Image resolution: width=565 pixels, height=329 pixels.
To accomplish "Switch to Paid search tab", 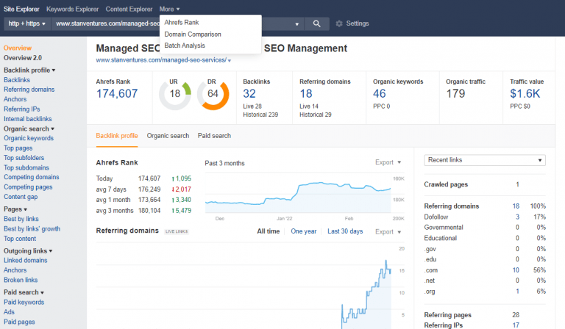I will [214, 136].
